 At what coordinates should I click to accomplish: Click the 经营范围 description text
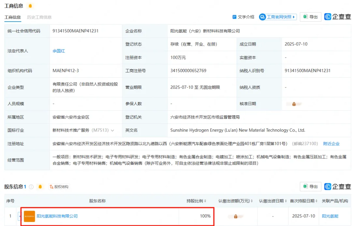point(199,160)
